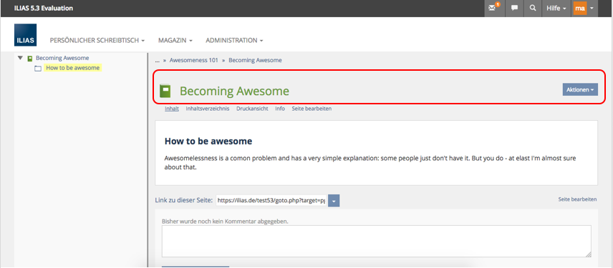
Task: Open the Administration menu
Action: (234, 40)
